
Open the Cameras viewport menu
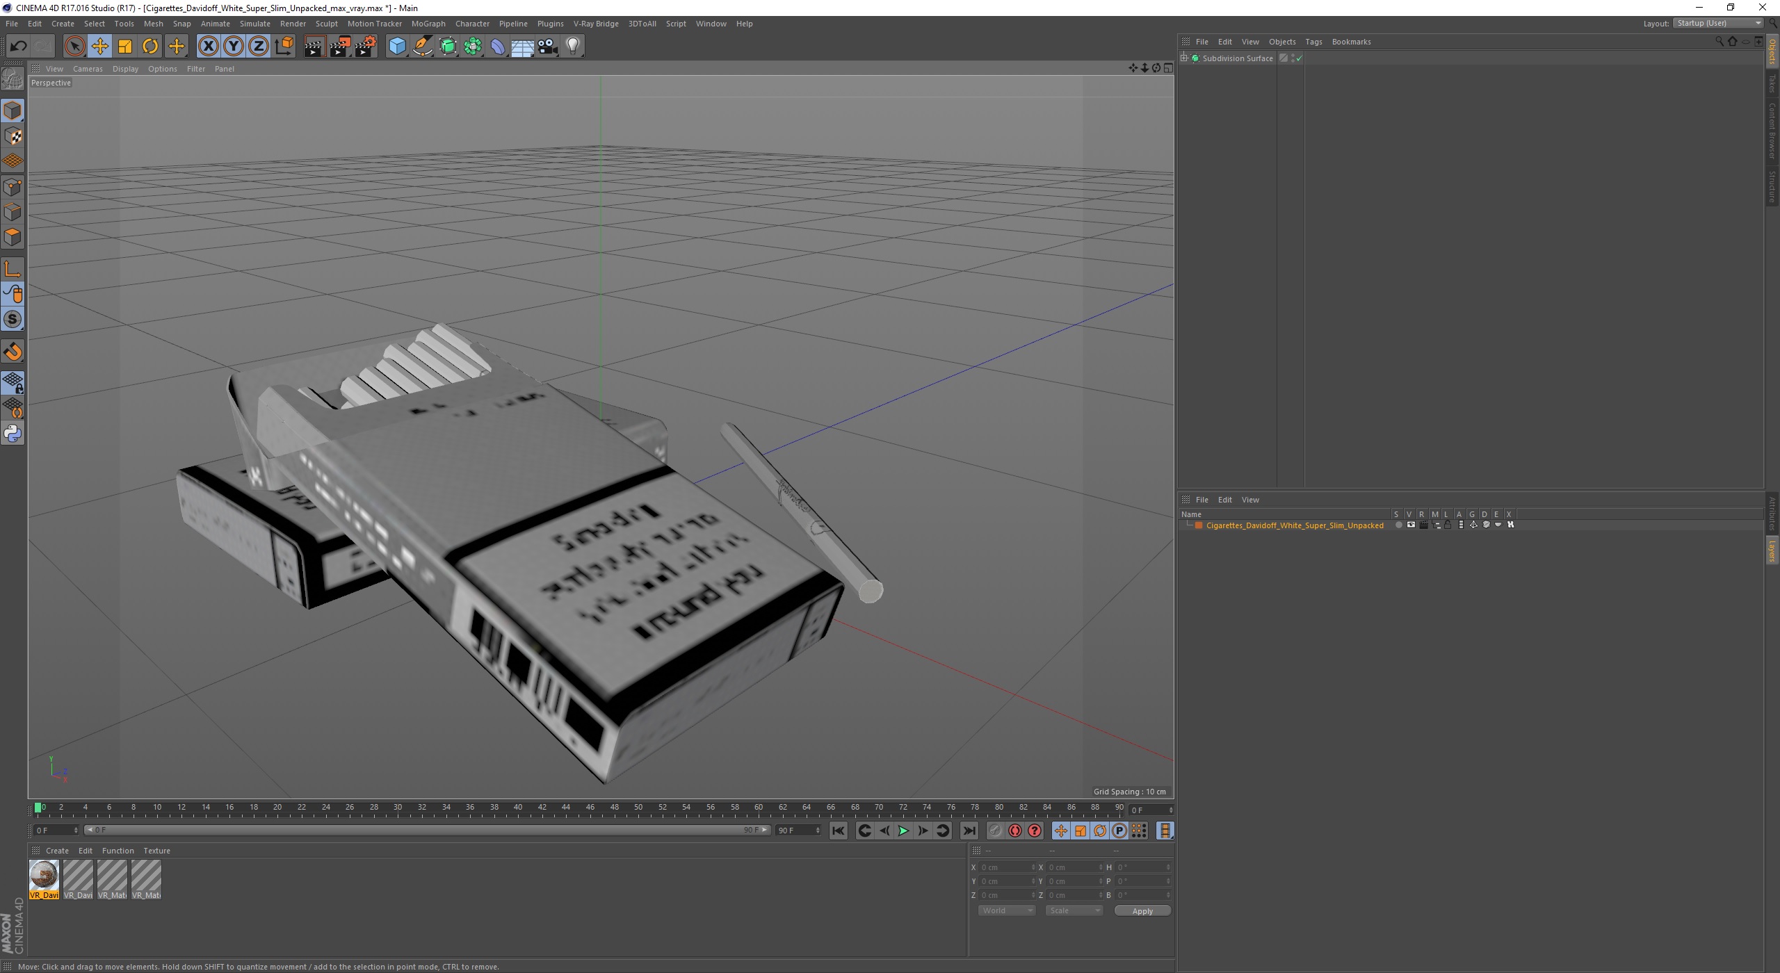tap(88, 69)
